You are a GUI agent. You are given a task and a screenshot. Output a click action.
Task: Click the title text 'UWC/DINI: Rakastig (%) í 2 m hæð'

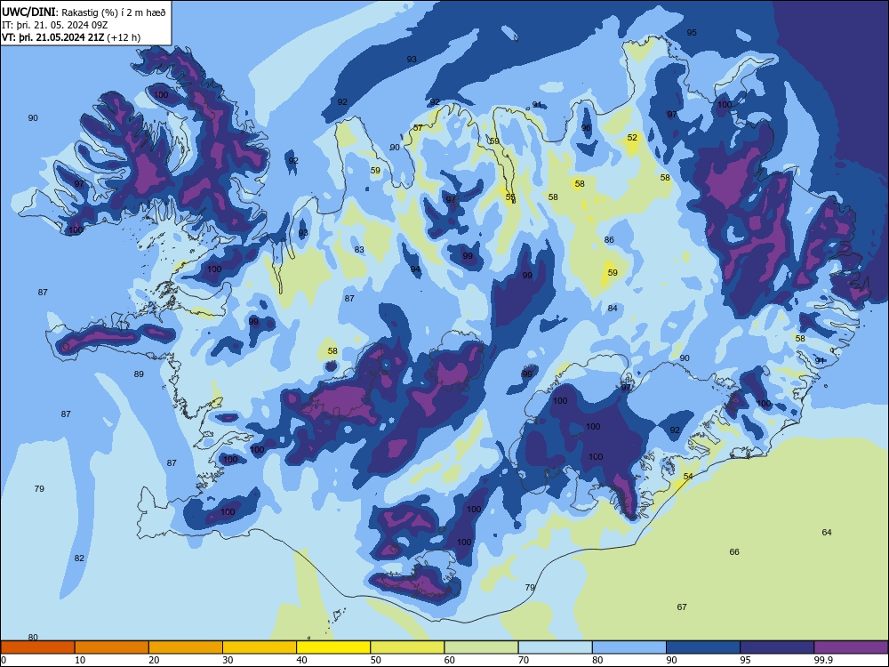click(x=84, y=12)
